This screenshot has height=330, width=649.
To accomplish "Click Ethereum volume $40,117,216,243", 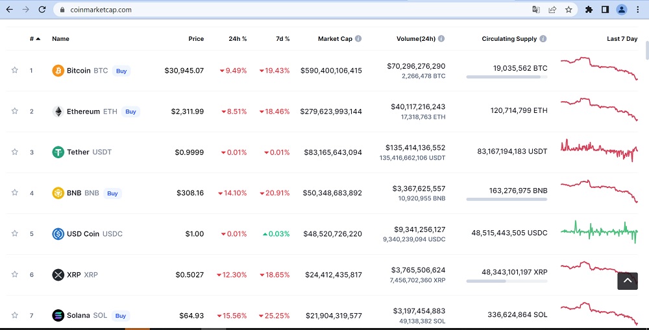I will pos(418,107).
